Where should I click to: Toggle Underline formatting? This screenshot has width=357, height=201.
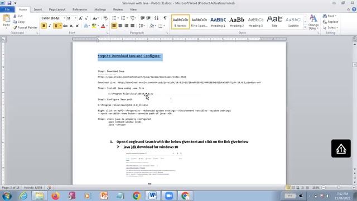[56, 26]
